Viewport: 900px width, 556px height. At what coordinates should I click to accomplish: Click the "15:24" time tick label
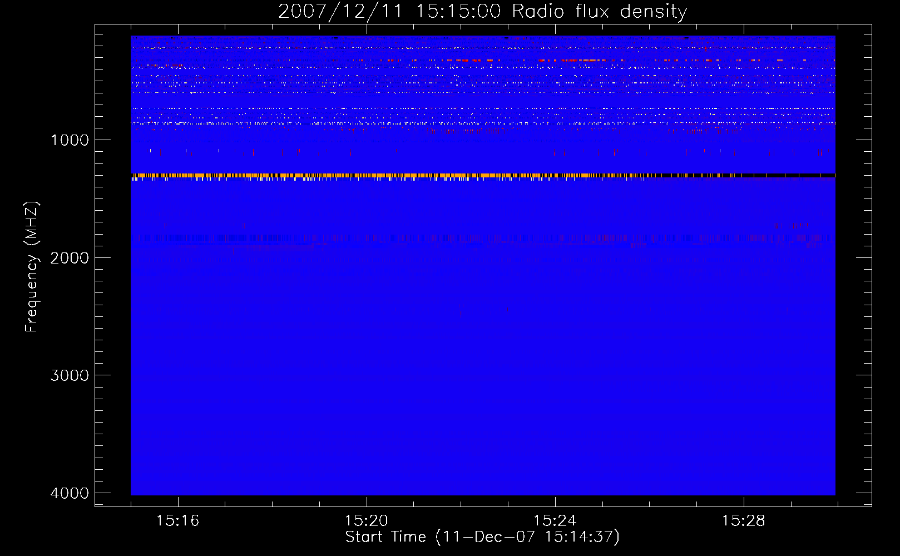click(x=555, y=520)
